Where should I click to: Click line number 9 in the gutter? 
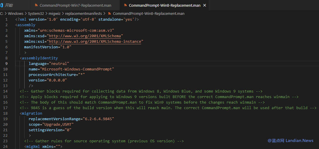coord(6,64)
